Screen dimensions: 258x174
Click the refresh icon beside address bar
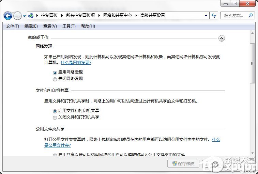point(214,15)
